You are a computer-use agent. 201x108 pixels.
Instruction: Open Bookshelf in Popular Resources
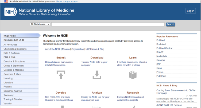point(161,44)
